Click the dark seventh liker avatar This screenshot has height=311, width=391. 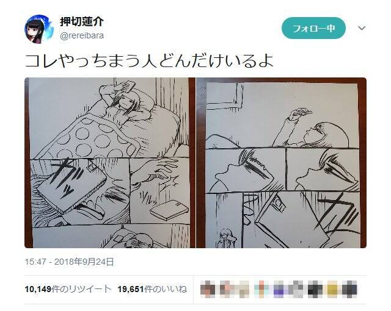pyautogui.click(x=315, y=289)
